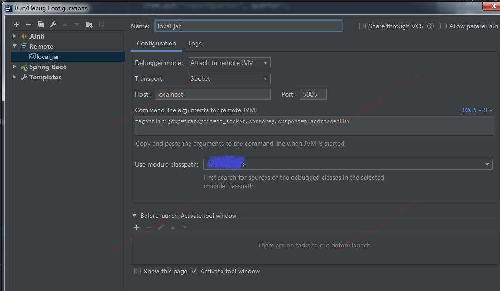
Task: Uncheck Activate tool window
Action: pyautogui.click(x=194, y=271)
